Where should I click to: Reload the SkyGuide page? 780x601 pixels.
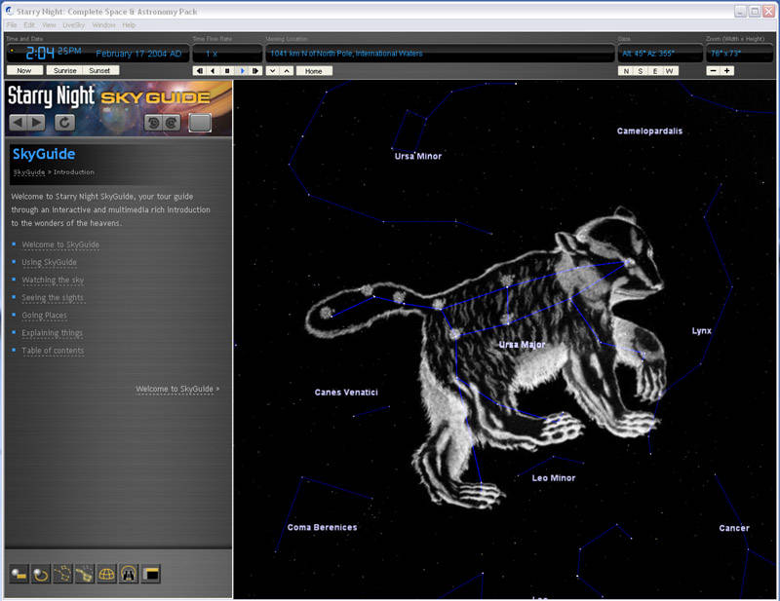point(64,123)
